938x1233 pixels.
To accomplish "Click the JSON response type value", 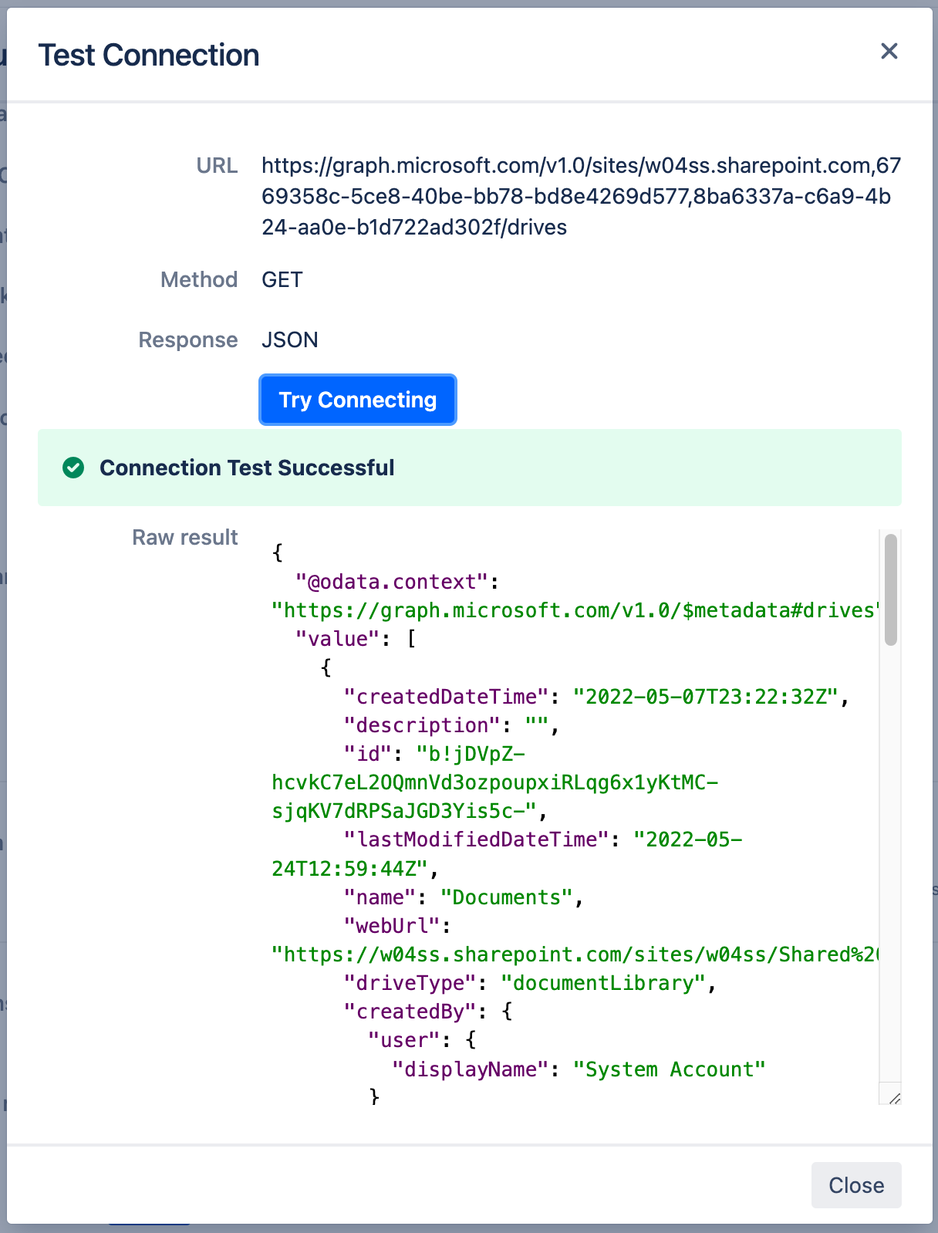I will coord(289,339).
